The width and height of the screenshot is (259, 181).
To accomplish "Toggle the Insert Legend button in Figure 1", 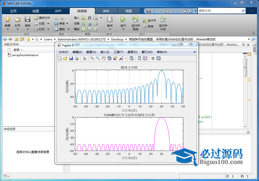I will click(x=145, y=58).
